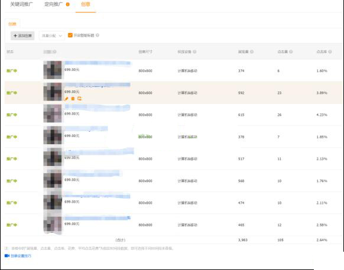Open the 创意设置技巧 link

21,256
